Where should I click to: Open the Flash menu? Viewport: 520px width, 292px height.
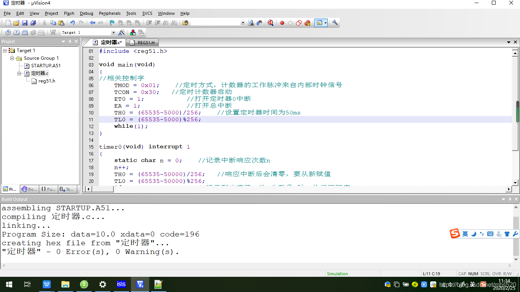(69, 13)
